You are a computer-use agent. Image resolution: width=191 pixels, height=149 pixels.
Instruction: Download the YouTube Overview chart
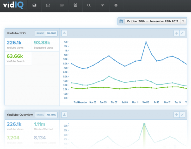(x=64, y=115)
